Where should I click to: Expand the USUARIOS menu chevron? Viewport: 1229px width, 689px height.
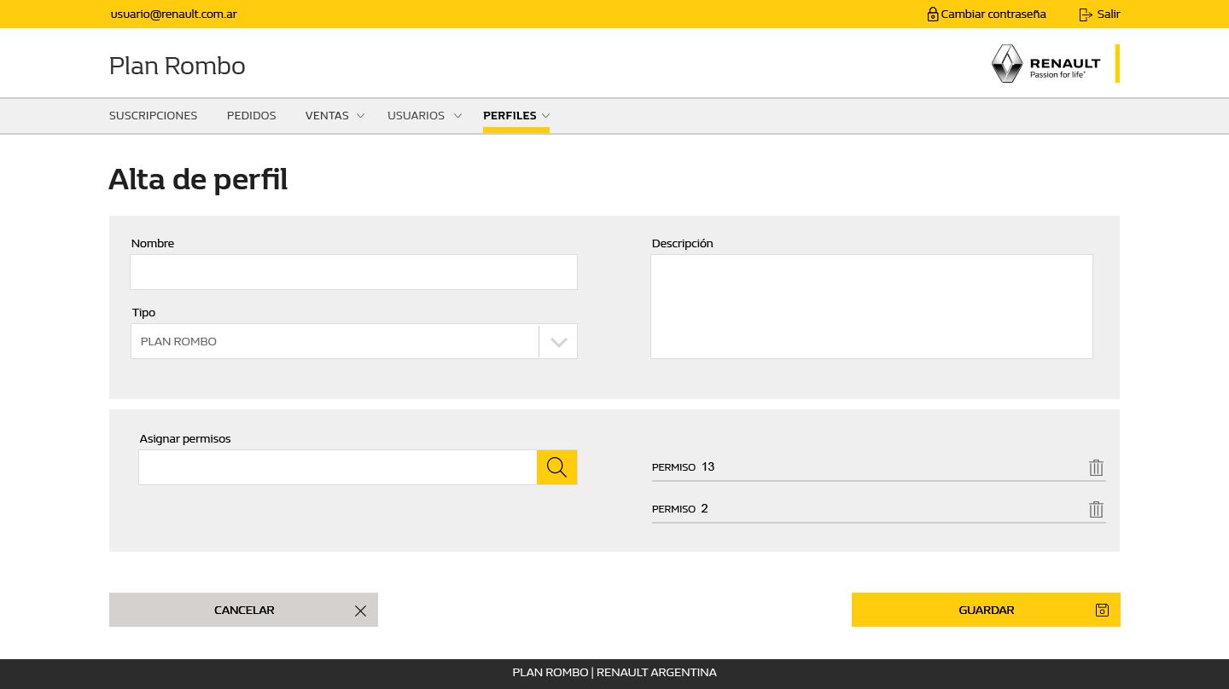[x=457, y=115]
